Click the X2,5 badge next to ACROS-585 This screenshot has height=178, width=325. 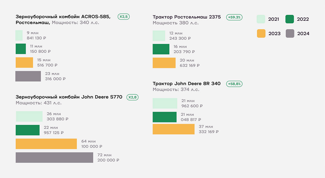tap(123, 17)
